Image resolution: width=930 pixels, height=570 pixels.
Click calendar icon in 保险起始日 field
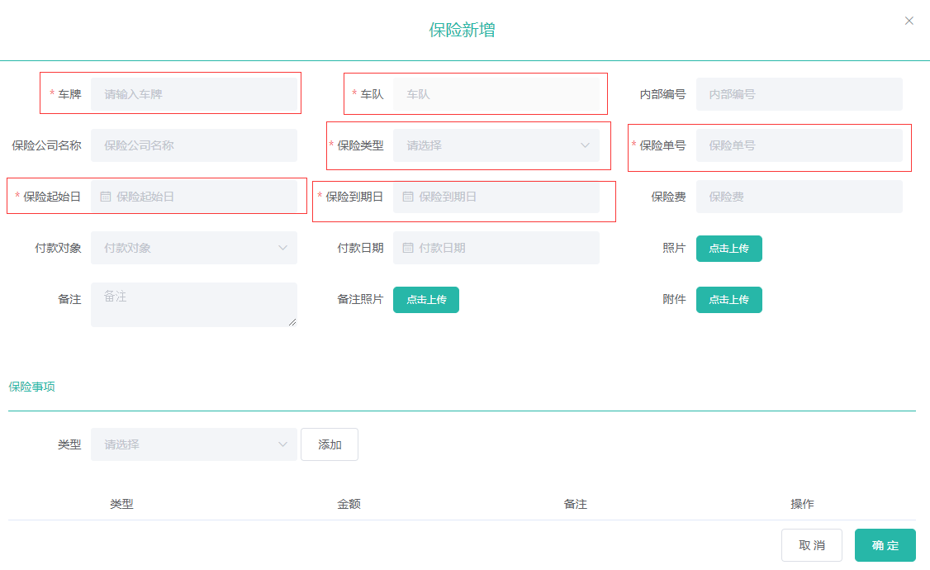click(x=106, y=197)
